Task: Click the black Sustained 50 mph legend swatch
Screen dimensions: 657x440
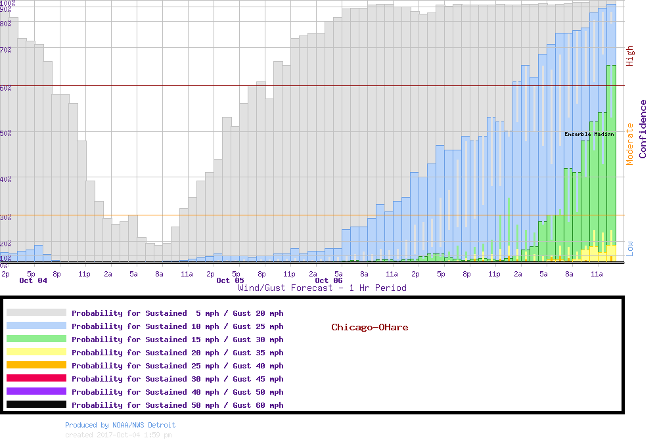Action: click(36, 405)
